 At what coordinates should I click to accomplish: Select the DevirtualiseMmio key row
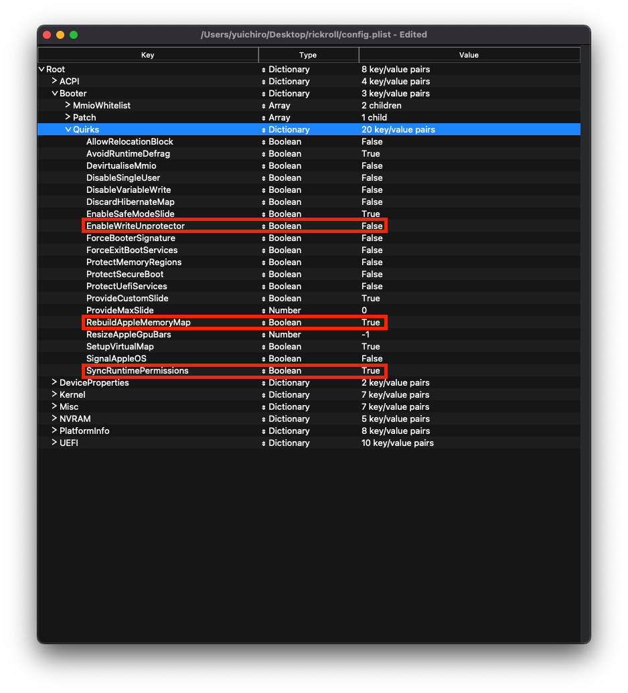(121, 166)
